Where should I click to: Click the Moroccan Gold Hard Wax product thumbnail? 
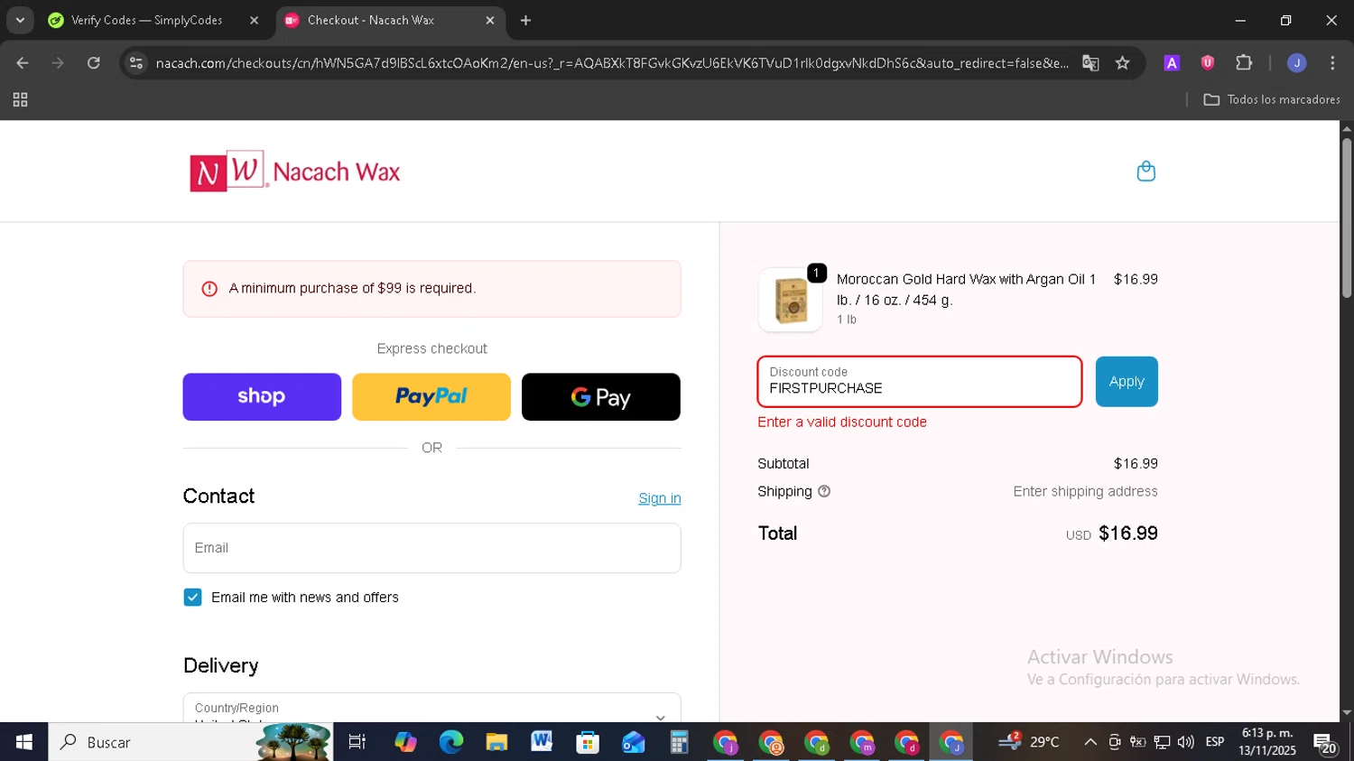(791, 300)
